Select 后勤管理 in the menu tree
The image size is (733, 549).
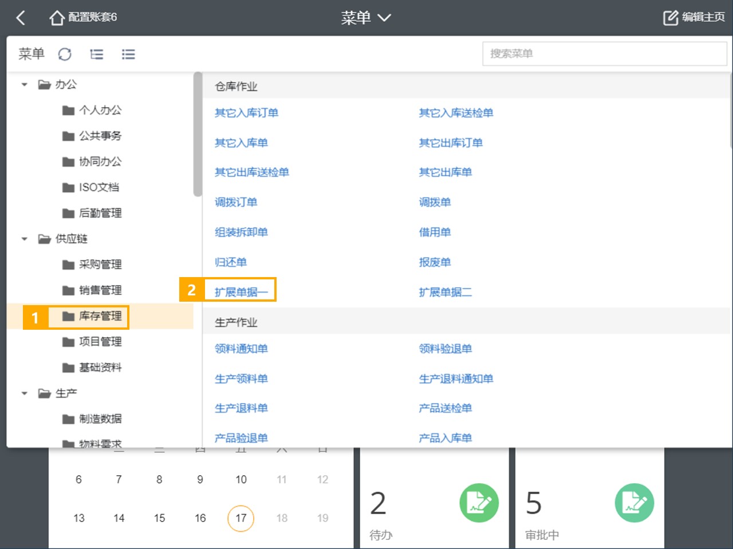click(x=100, y=213)
